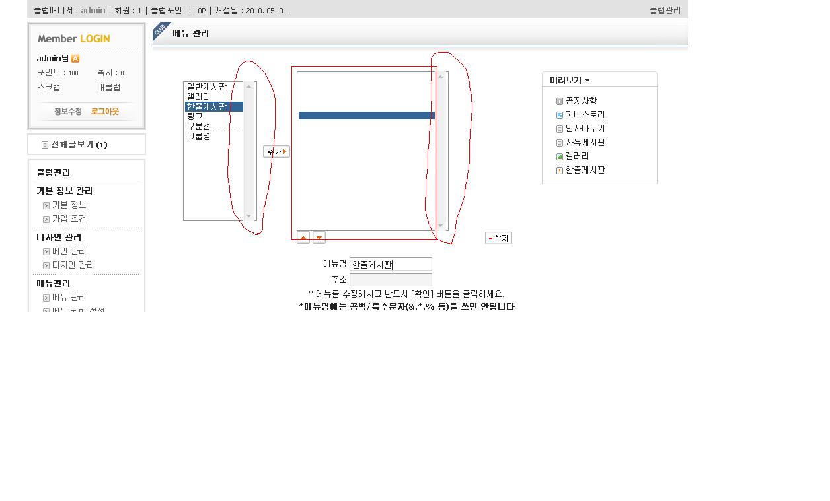The image size is (830, 501).
Task: Open 전체글보기 (1) link
Action: point(79,145)
